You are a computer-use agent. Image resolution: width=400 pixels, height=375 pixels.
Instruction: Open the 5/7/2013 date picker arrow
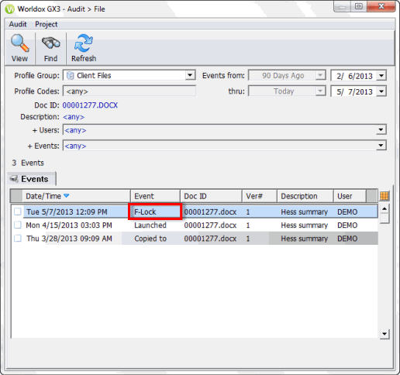tap(381, 91)
